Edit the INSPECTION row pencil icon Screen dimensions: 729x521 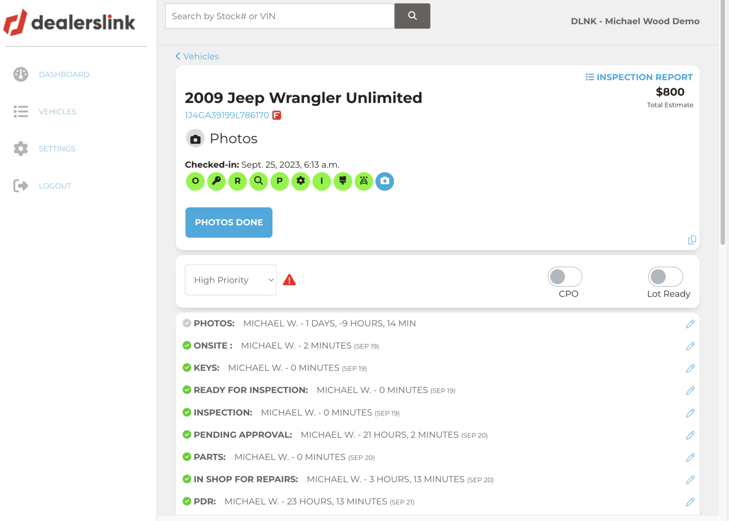[690, 413]
